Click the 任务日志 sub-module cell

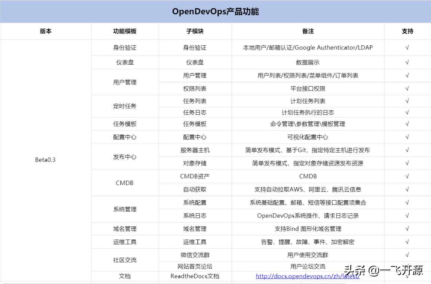195,112
